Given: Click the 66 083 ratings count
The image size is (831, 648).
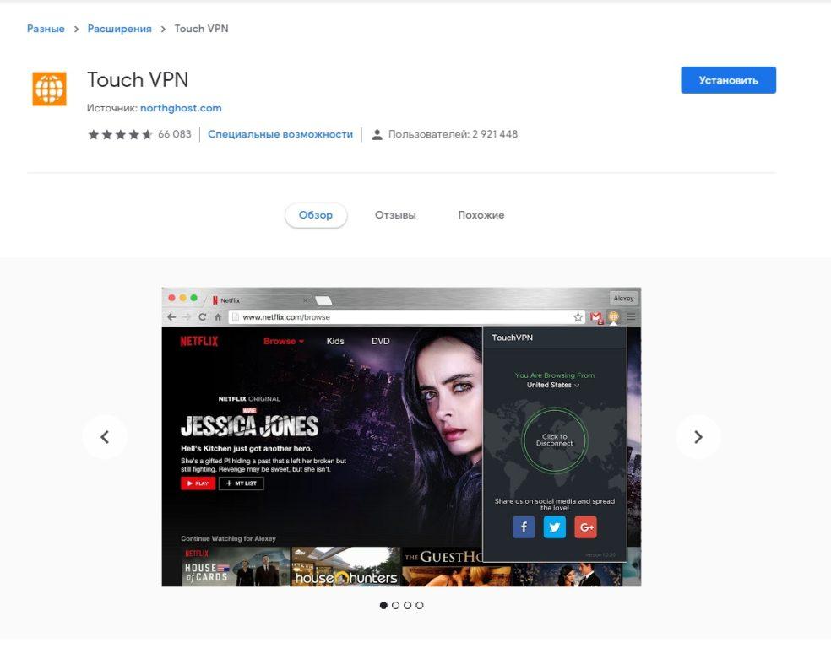Looking at the screenshot, I should pos(174,134).
